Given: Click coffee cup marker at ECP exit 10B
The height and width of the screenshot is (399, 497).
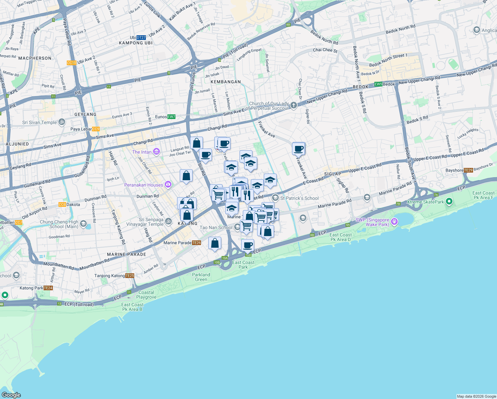Looking at the screenshot, I should click(x=248, y=245).
